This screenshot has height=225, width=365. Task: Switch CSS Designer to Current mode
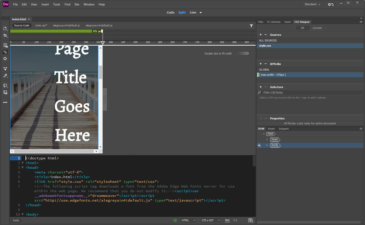(x=317, y=28)
